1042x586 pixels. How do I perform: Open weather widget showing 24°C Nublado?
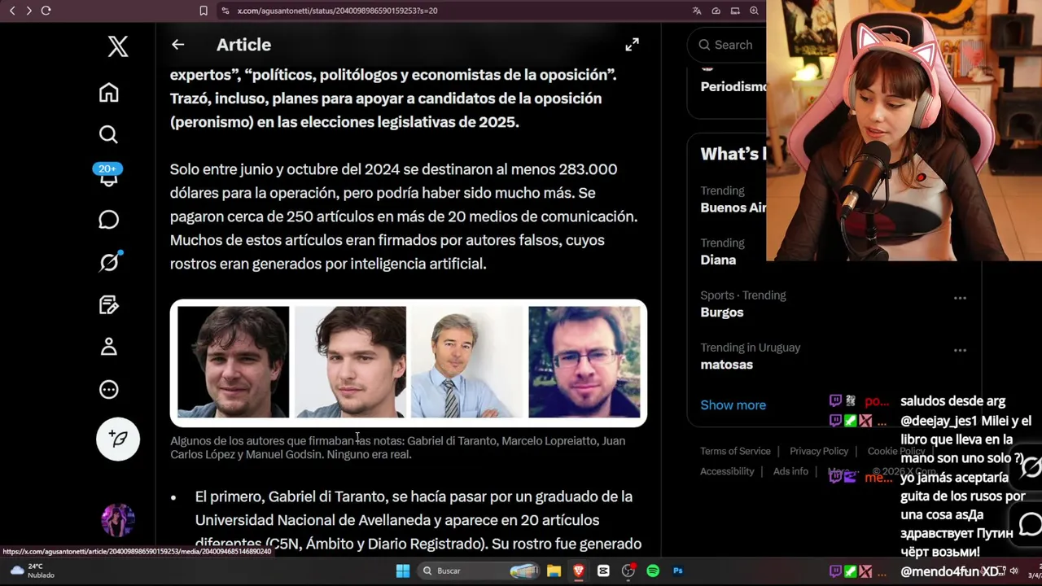coord(33,571)
